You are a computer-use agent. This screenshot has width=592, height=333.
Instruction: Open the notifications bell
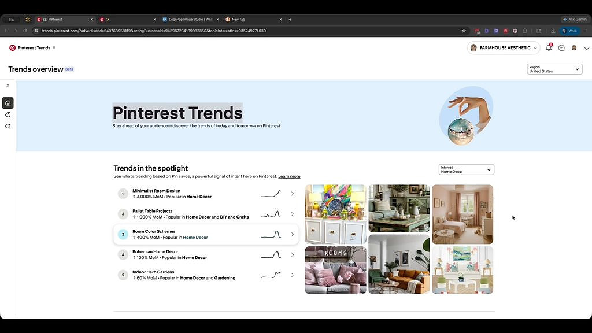click(x=549, y=47)
